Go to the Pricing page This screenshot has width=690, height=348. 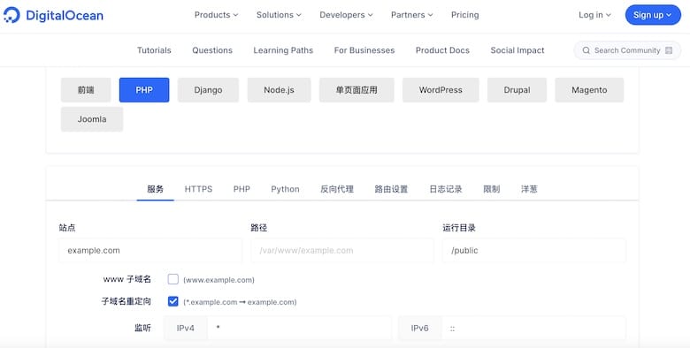[x=464, y=15]
